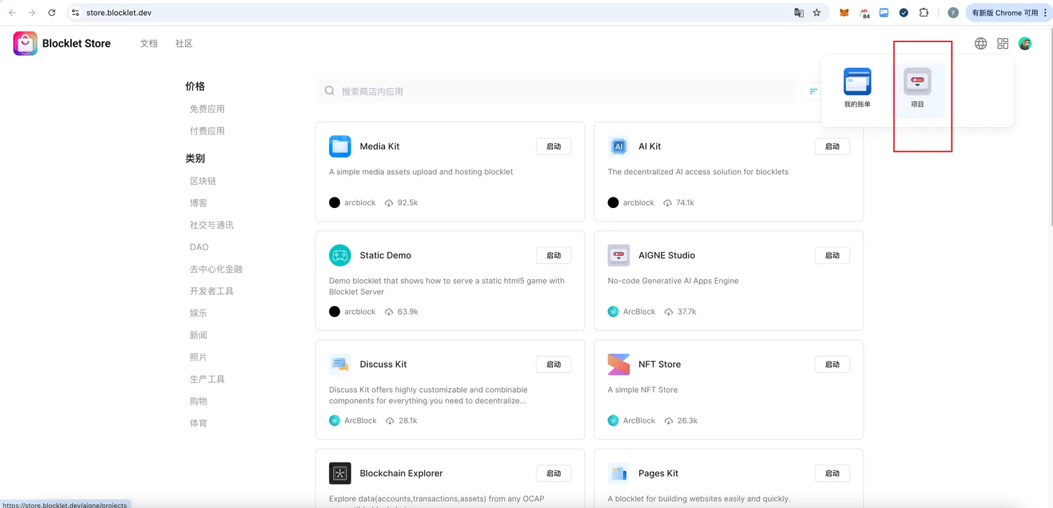
Task: Select the 娱乐 category
Action: 199,313
